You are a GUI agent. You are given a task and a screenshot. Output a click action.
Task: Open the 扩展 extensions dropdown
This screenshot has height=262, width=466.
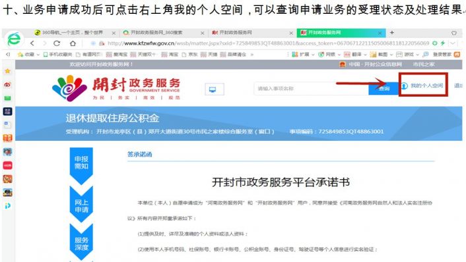click(303, 55)
